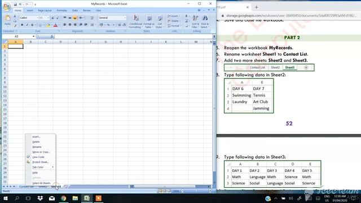Switch to the Home ribbon tab
This screenshot has width=361, height=203.
18,11
